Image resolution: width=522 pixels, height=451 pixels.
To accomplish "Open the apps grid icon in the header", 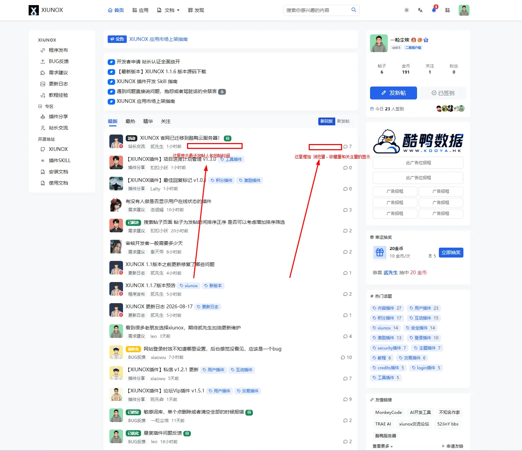I will (447, 10).
